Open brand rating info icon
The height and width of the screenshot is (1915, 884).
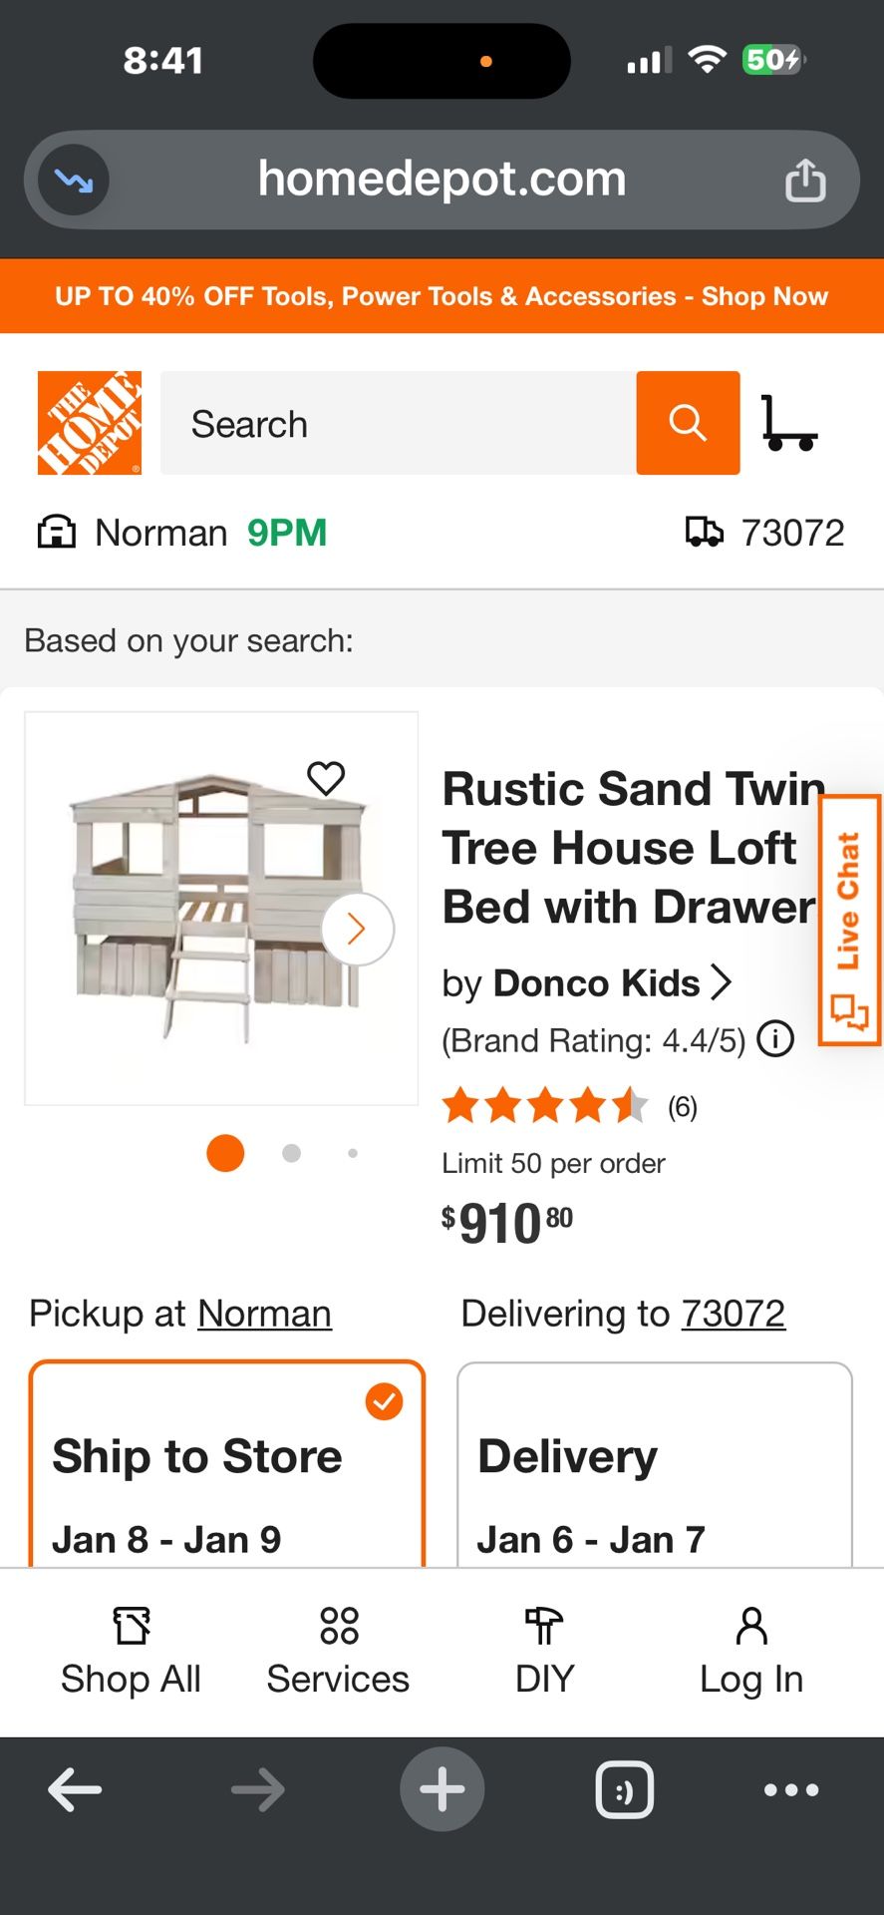point(775,1039)
